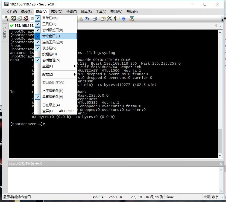Open Help with the blue question icon
Screen dimensions: 226x202
tap(124, 19)
